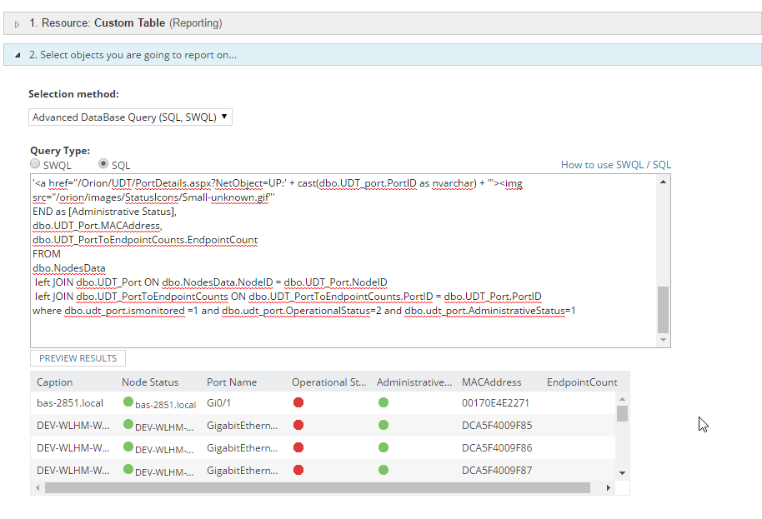
Task: Open the Selection method dropdown
Action: (x=130, y=117)
